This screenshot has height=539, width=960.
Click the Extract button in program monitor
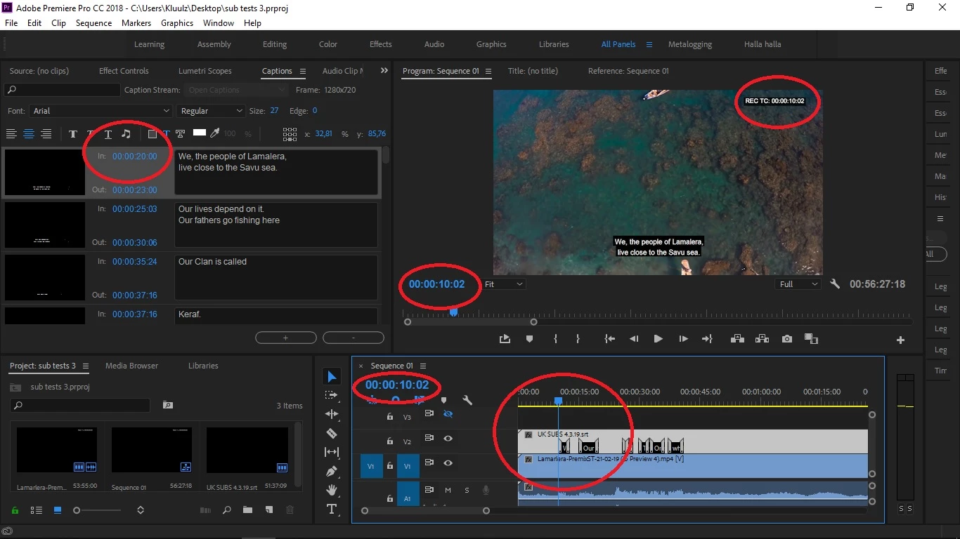click(762, 339)
